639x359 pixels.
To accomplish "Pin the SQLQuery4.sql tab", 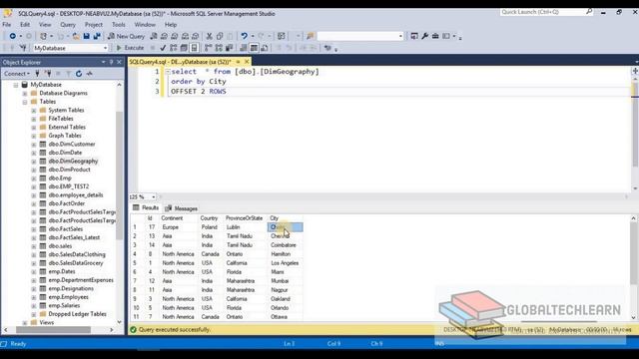I will 238,62.
